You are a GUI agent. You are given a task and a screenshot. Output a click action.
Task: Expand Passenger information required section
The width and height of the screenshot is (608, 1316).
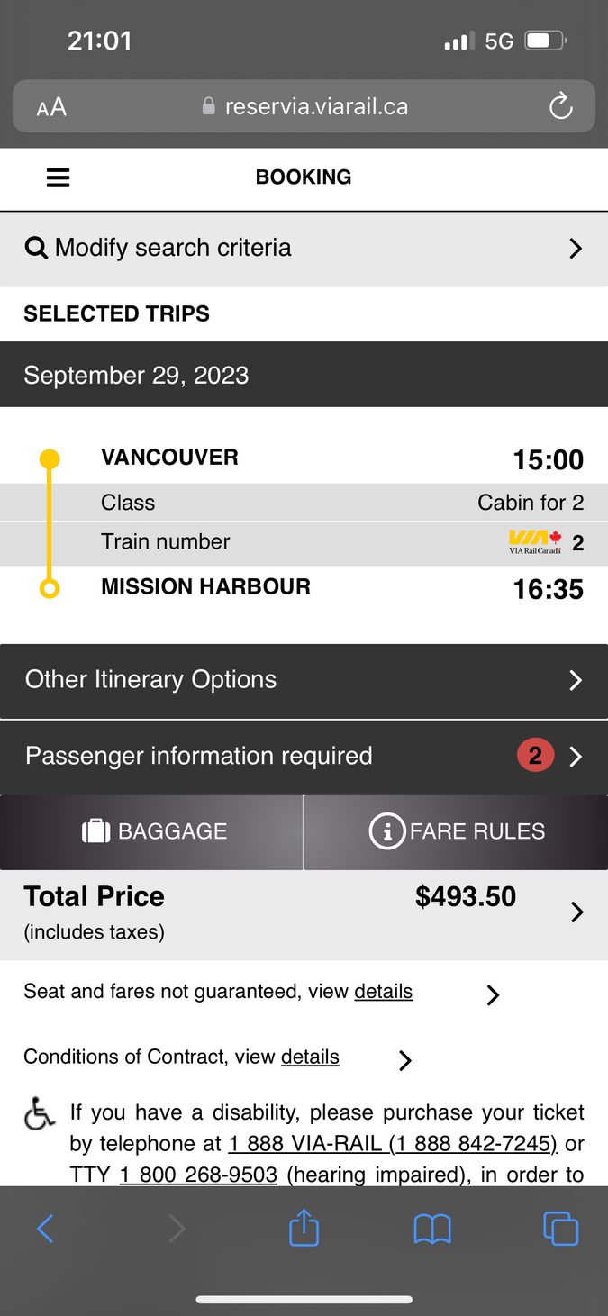(x=576, y=757)
